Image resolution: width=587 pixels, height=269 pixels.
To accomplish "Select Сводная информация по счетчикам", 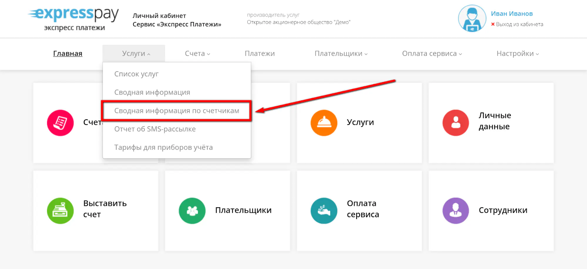I will [x=176, y=111].
